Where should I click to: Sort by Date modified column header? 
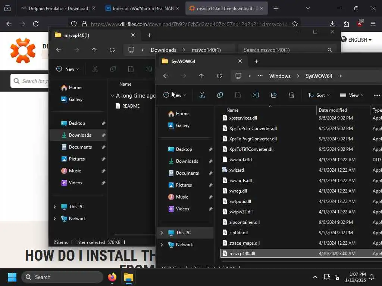333,110
